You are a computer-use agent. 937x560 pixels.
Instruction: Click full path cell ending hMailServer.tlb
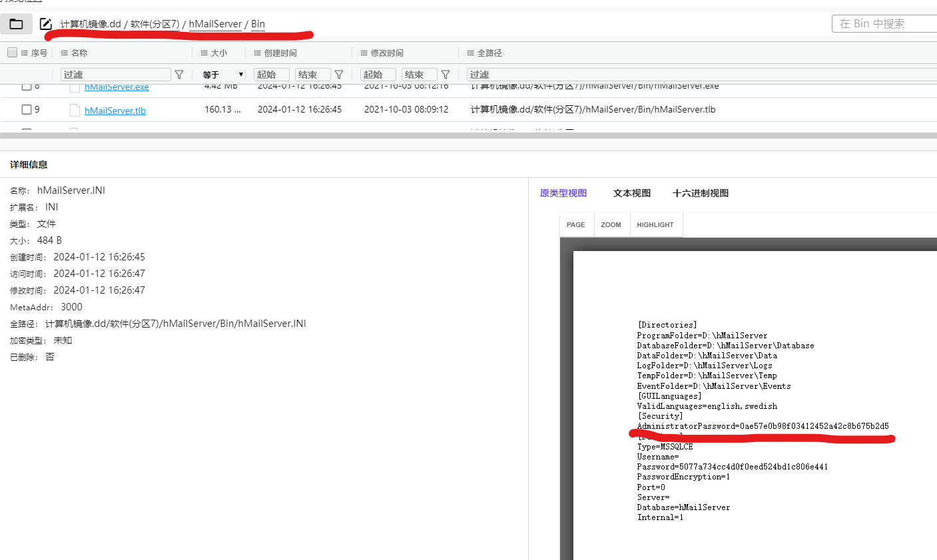click(593, 109)
